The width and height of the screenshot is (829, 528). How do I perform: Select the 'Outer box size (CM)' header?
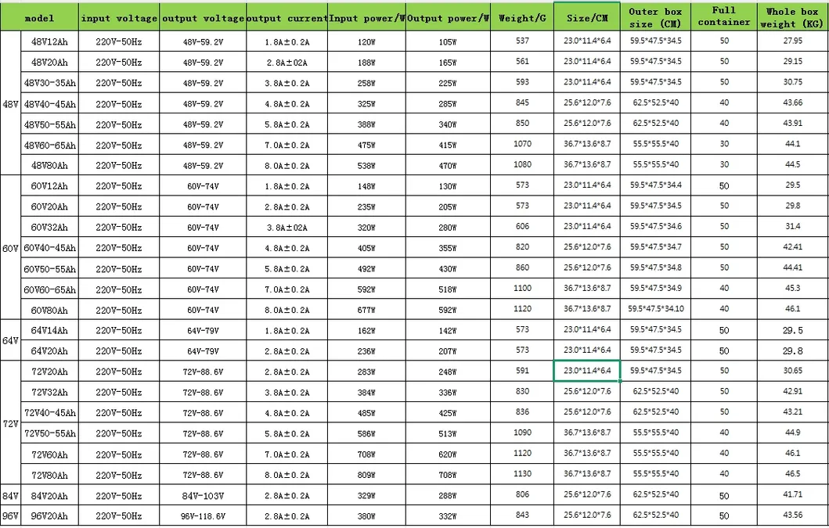pyautogui.click(x=655, y=17)
